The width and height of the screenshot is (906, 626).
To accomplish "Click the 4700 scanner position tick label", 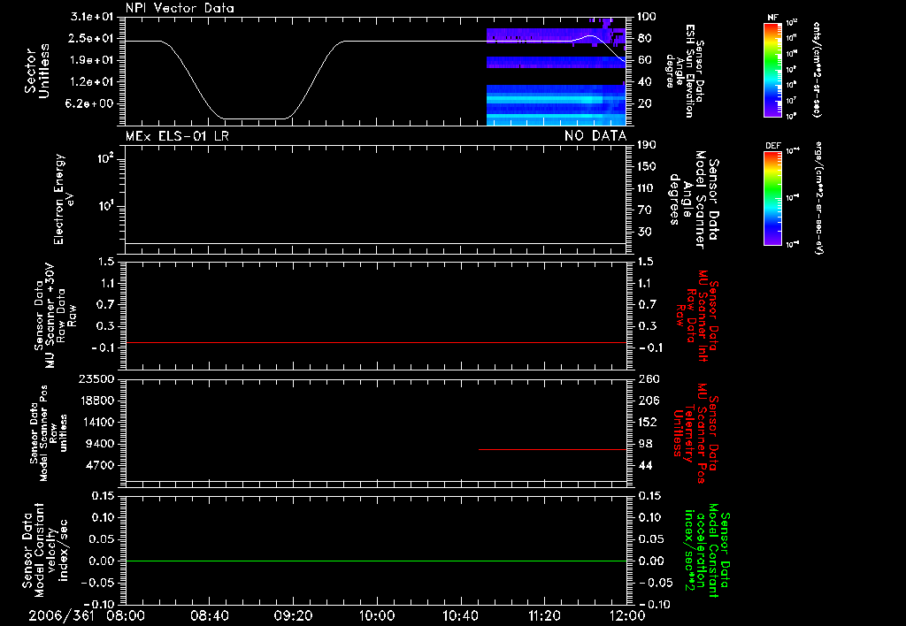I will (99, 465).
